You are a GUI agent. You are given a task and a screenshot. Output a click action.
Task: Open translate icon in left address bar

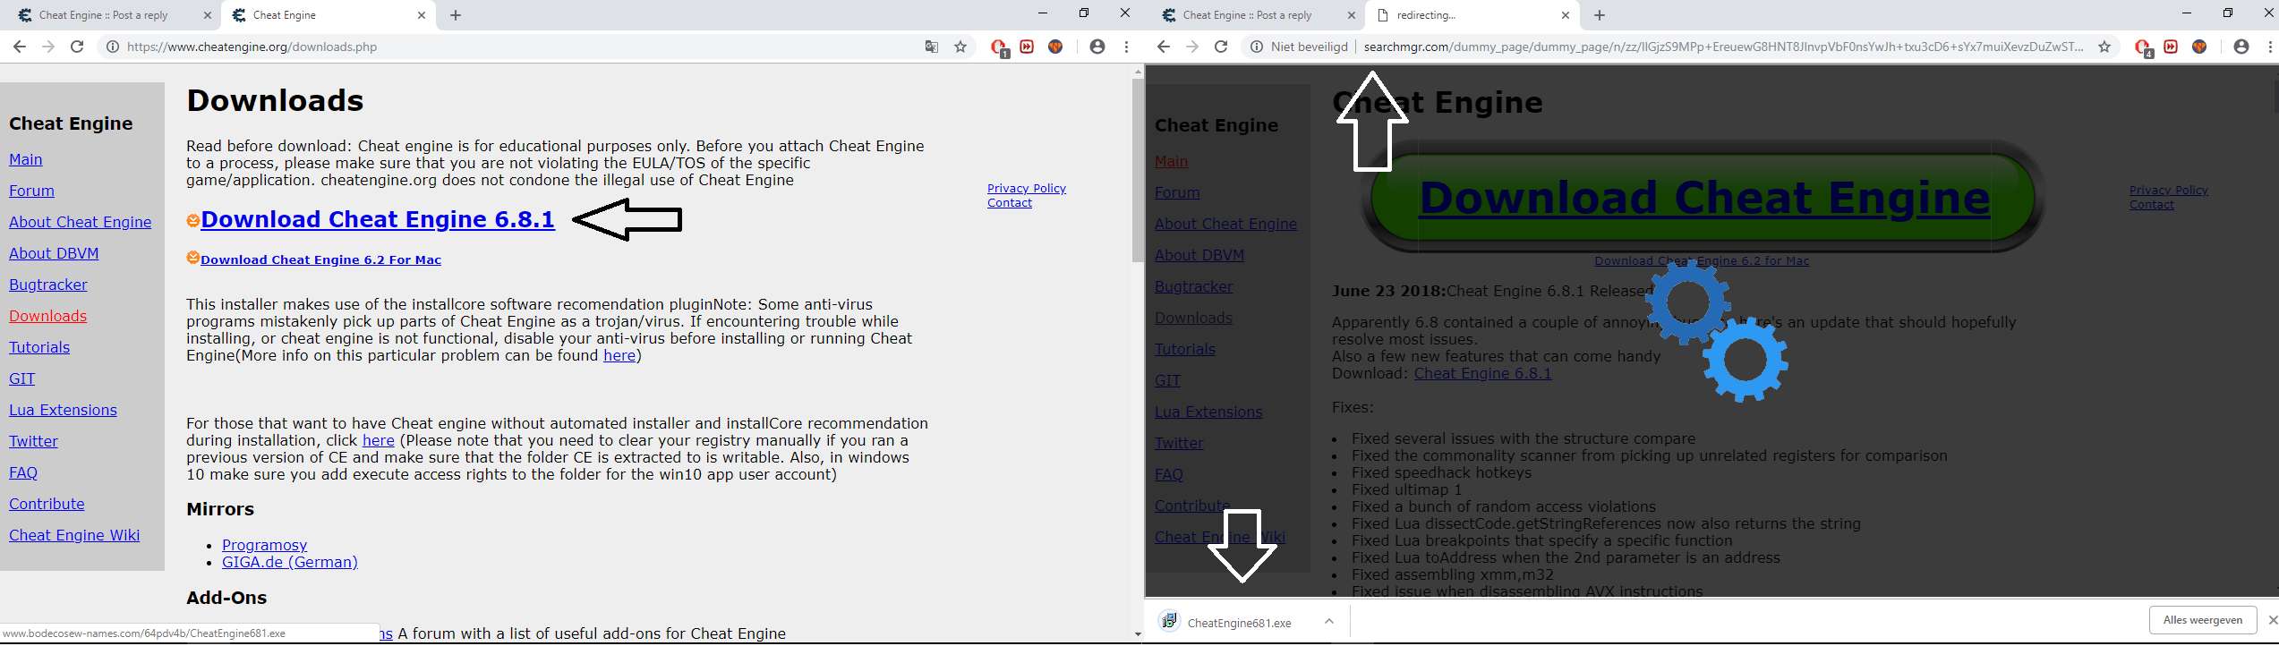[931, 47]
